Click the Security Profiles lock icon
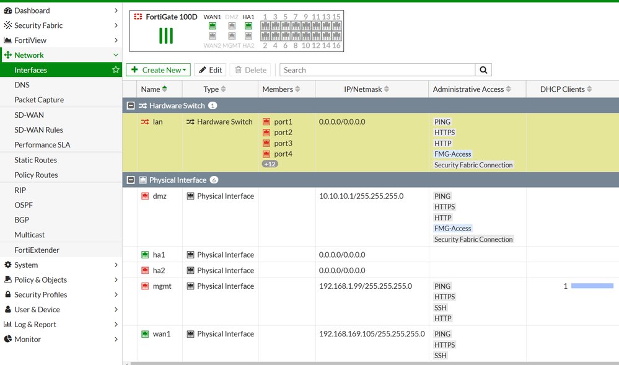This screenshot has width=619, height=365. coord(8,295)
